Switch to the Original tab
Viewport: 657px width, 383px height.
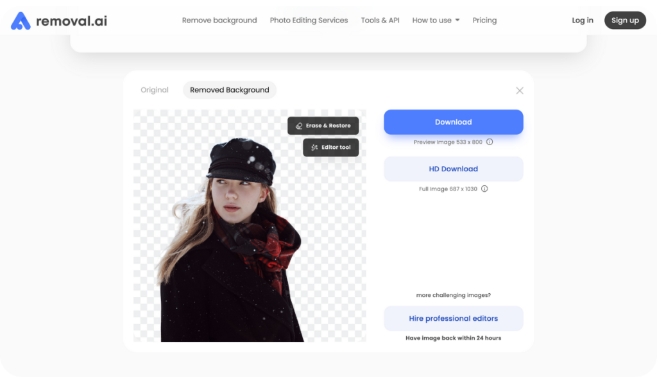coord(155,90)
